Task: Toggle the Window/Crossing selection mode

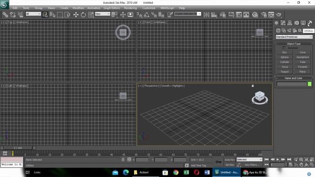Action: coord(67,15)
